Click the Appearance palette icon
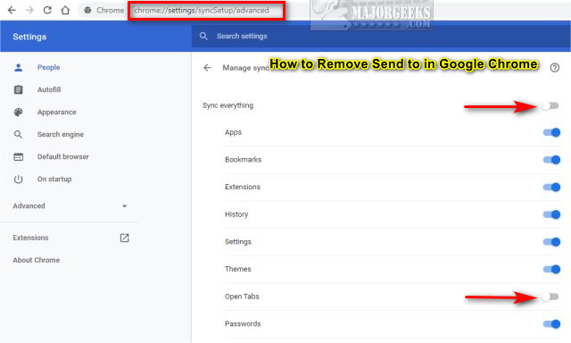The image size is (571, 343). (x=18, y=113)
